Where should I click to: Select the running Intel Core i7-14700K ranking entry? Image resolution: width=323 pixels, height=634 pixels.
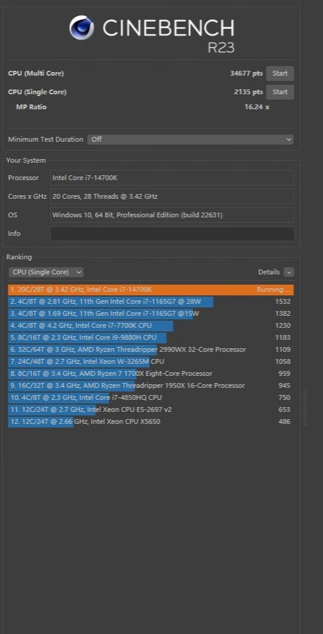pyautogui.click(x=150, y=289)
